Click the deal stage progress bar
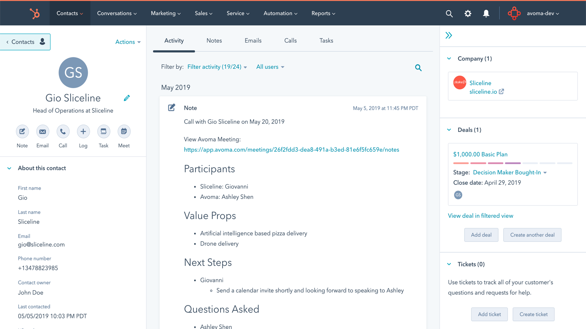Screen dimensions: 586x329 click(x=513, y=163)
